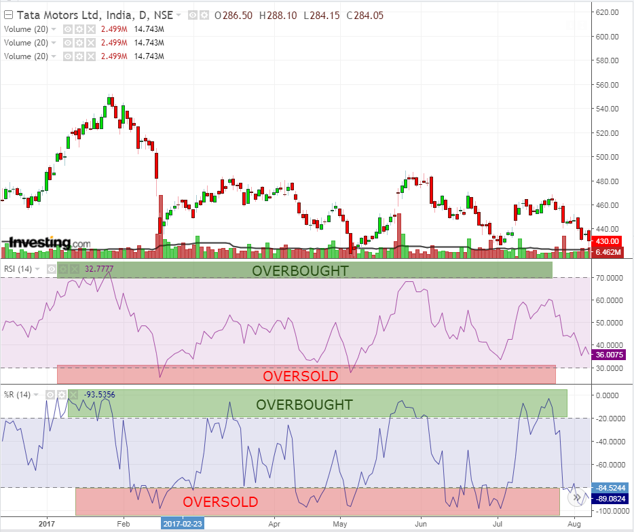This screenshot has height=532, width=634.
Task: Open settings for second Volume (20) indicator
Action: click(79, 43)
